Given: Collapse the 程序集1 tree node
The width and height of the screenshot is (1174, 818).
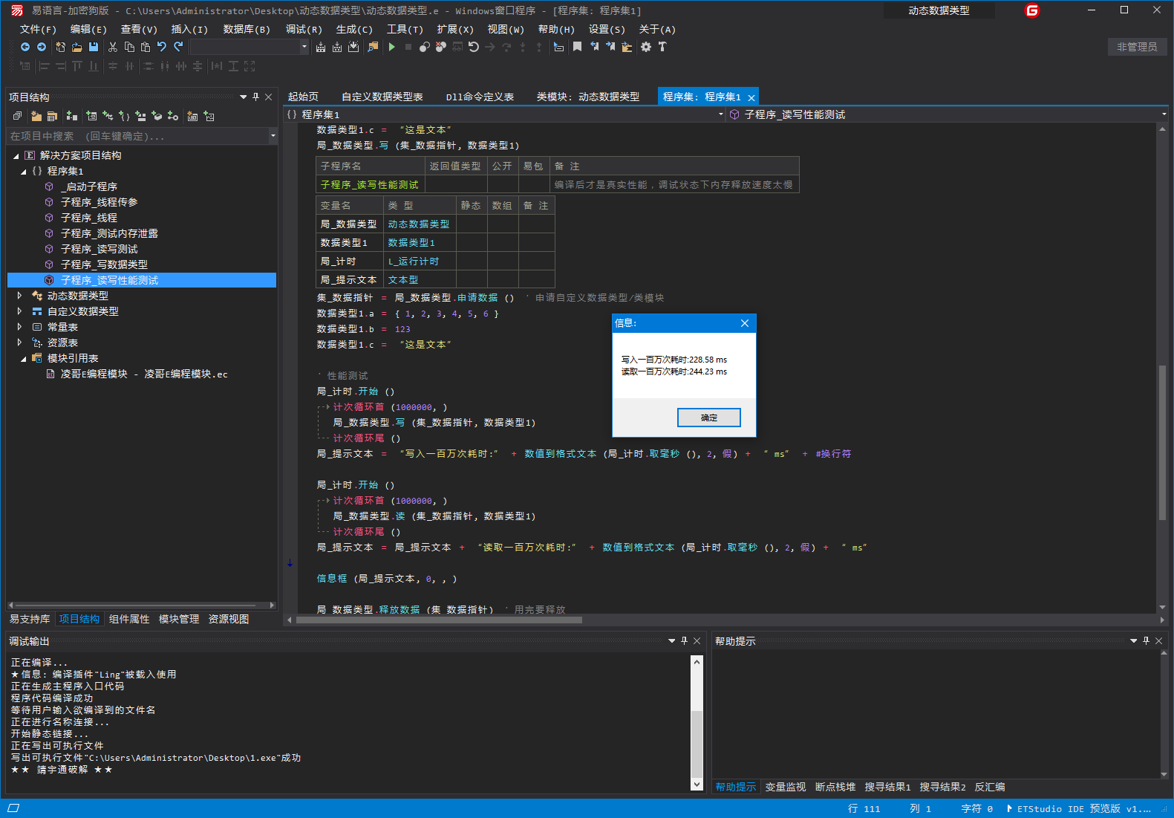Looking at the screenshot, I should pyautogui.click(x=23, y=172).
